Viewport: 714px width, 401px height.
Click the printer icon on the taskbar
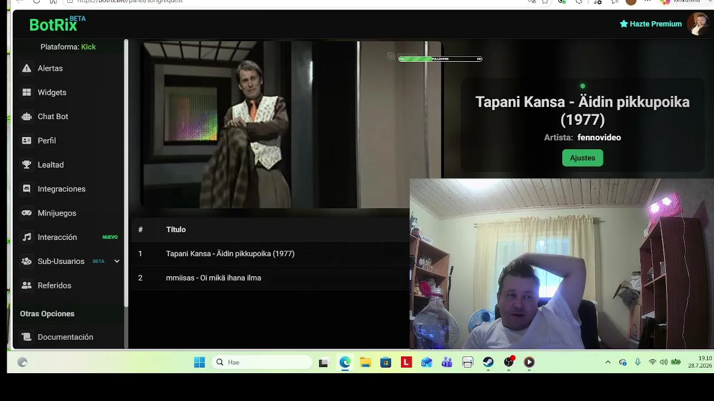(x=467, y=363)
